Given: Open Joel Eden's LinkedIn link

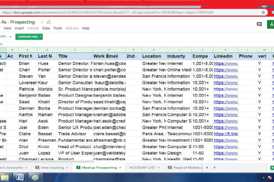Looking at the screenshot, I should click(225, 127).
